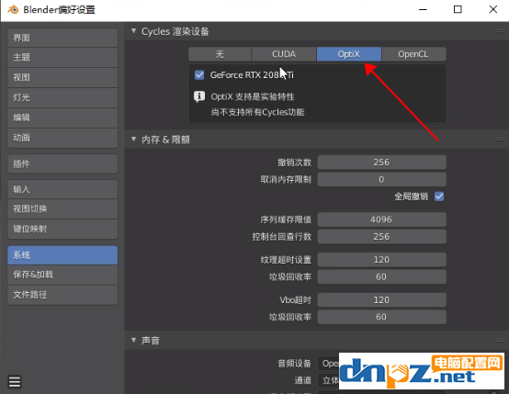The width and height of the screenshot is (509, 394).
Task: Click the OptiX info icon
Action: [x=199, y=96]
